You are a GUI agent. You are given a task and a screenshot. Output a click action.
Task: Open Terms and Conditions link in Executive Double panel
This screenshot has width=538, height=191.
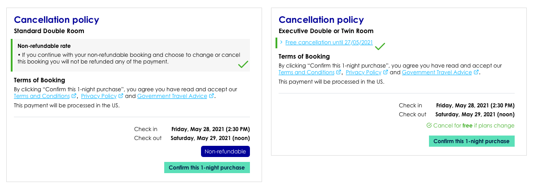[x=306, y=72]
